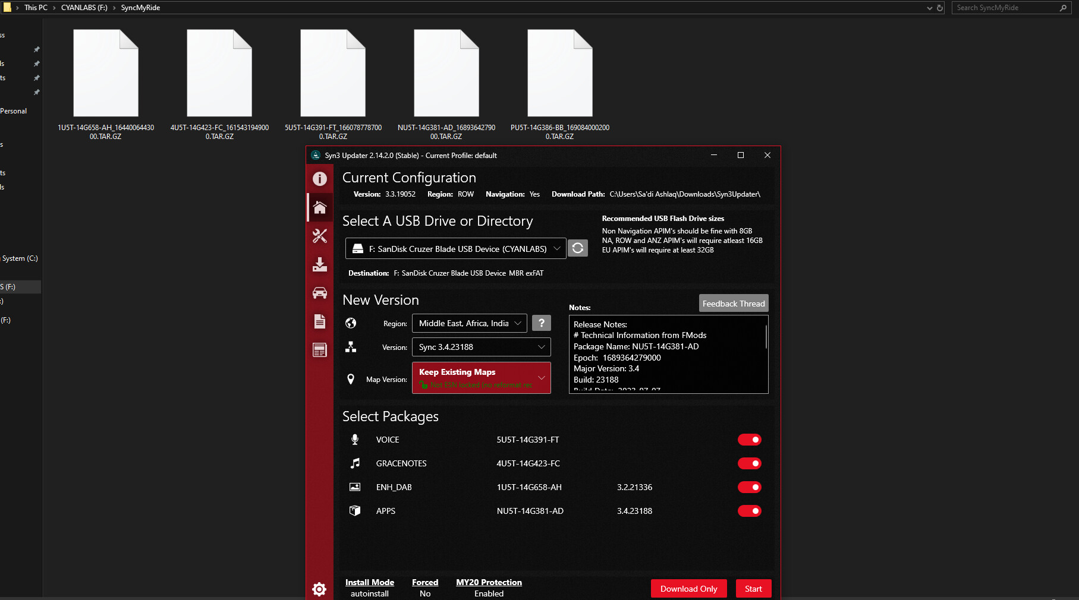The width and height of the screenshot is (1079, 600).
Task: Expand the USB drive selection dropdown
Action: (456, 249)
